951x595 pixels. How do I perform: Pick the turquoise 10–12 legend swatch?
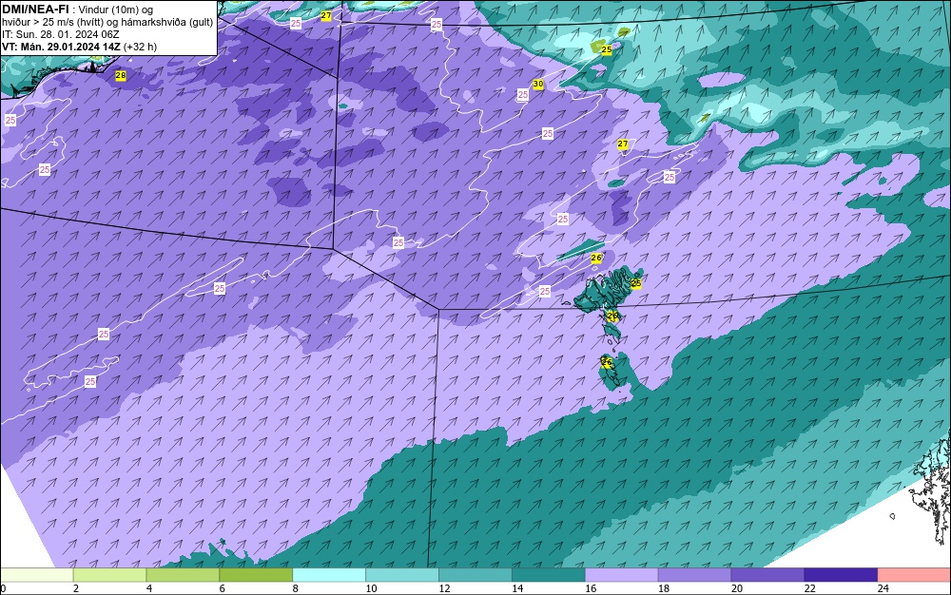(x=402, y=575)
